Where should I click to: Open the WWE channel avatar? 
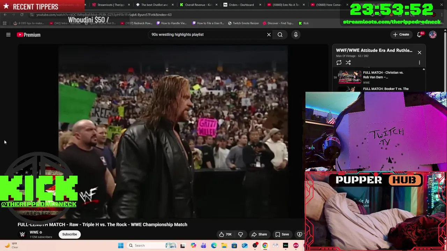22,234
